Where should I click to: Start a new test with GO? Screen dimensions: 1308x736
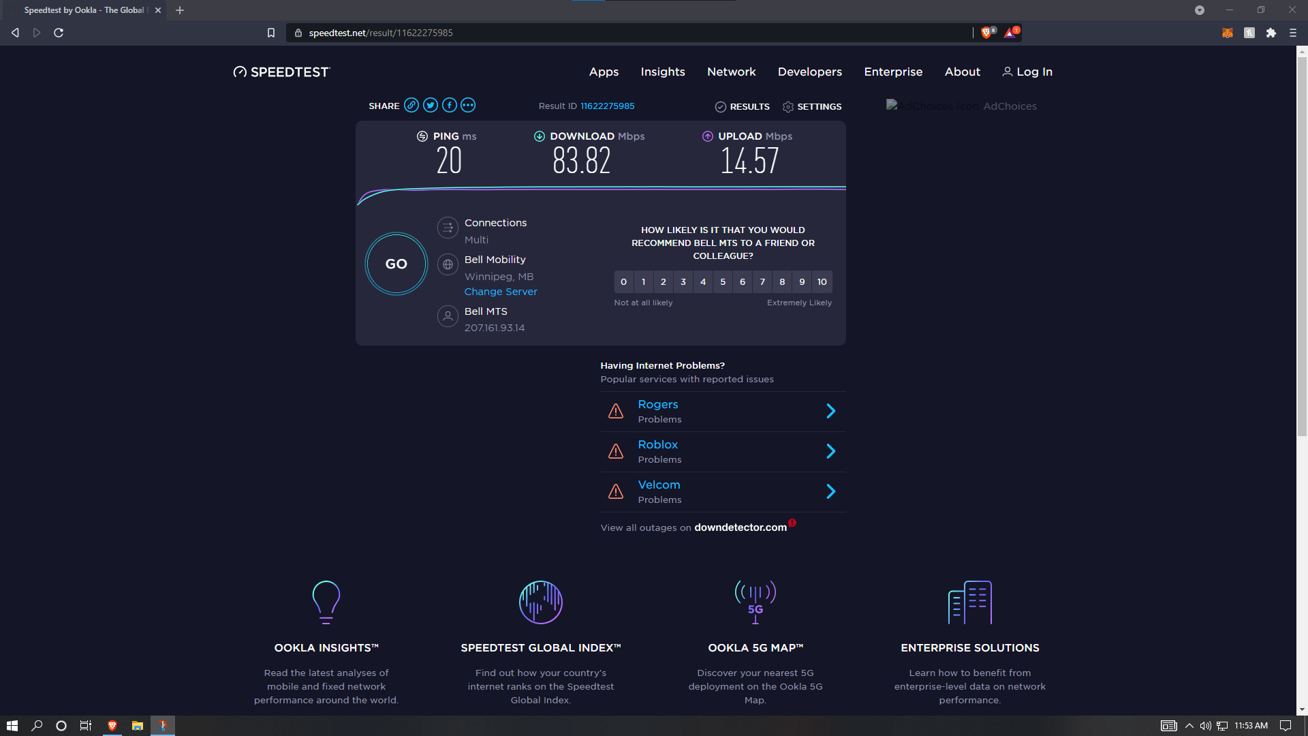pos(396,264)
